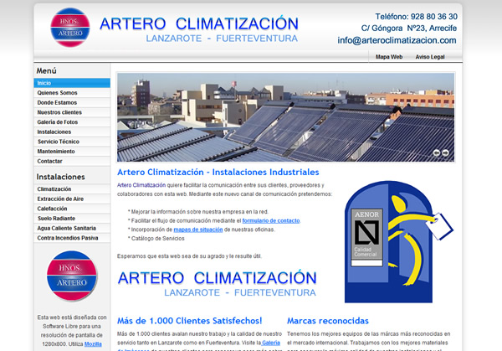Click the Artero Climatización link in the intro paragraph
Image resolution: width=502 pixels, height=351 pixels.
click(141, 185)
